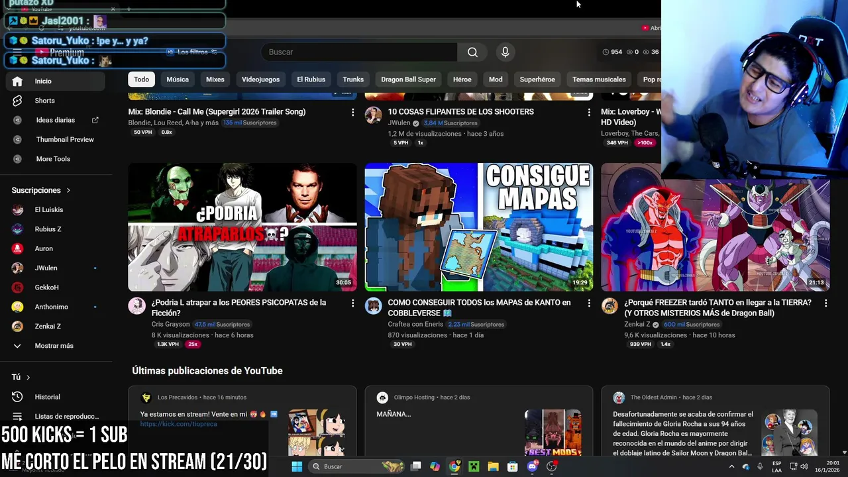Click the search magnifier button

[472, 52]
